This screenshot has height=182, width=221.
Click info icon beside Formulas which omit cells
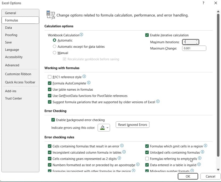tap(206, 146)
